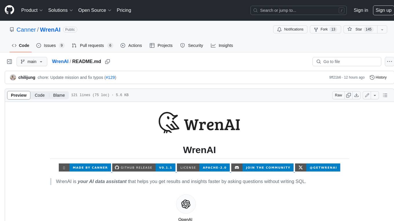Select the Code view

point(40,95)
